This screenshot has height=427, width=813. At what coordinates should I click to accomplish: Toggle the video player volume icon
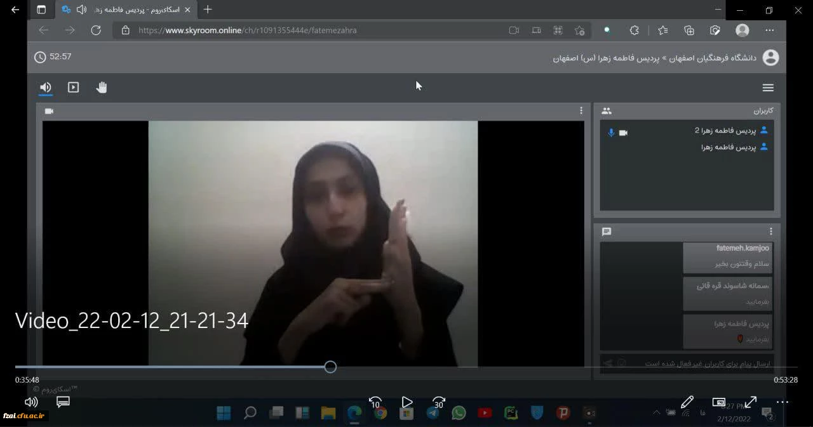(30, 402)
